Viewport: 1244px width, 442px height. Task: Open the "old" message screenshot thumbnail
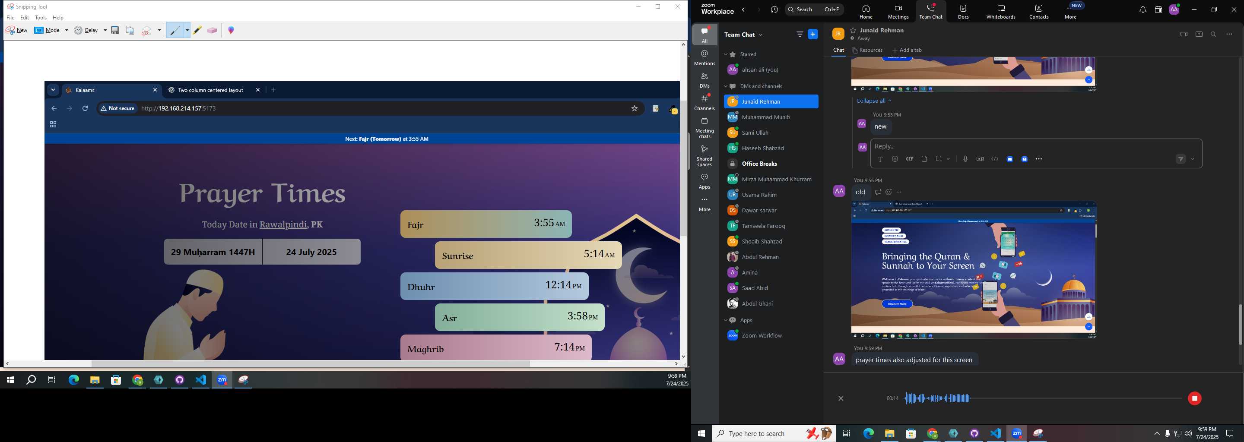point(974,270)
